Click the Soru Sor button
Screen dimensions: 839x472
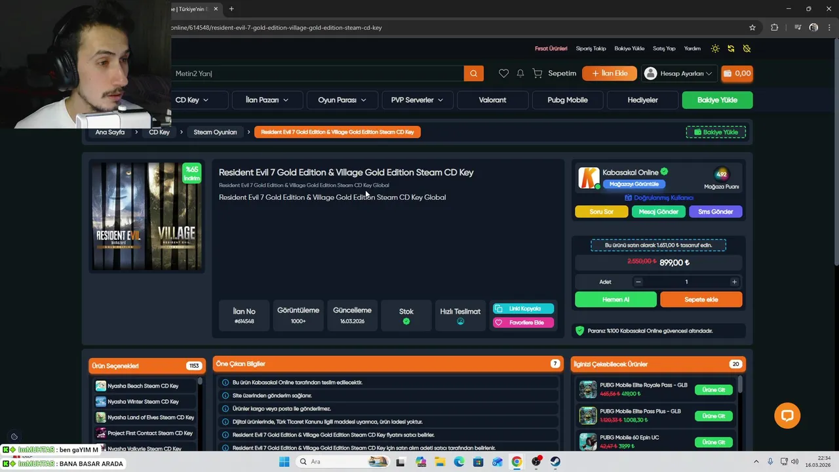point(601,212)
